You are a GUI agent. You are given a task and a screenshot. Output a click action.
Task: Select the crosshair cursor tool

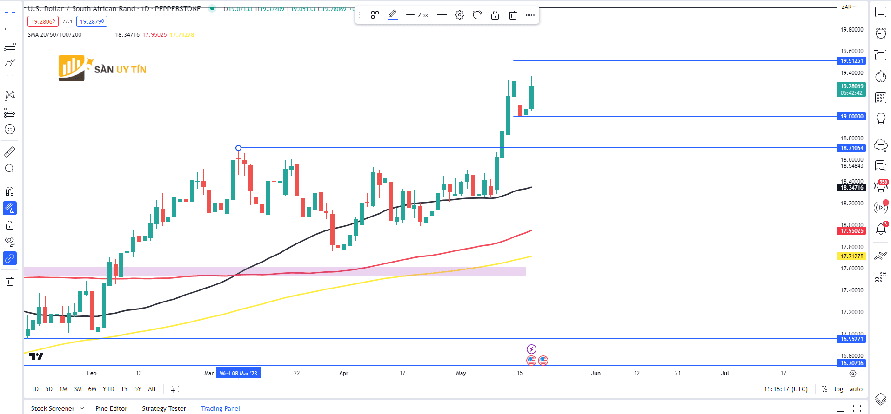pyautogui.click(x=10, y=13)
